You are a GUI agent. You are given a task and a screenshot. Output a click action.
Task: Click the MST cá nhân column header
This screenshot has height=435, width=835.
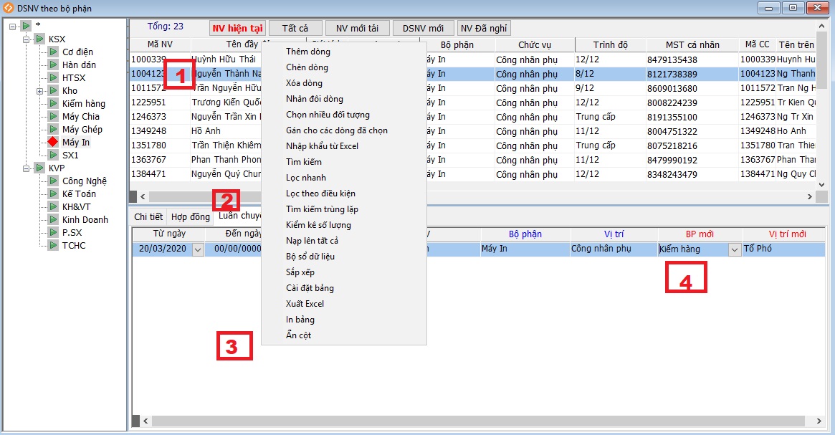point(692,44)
